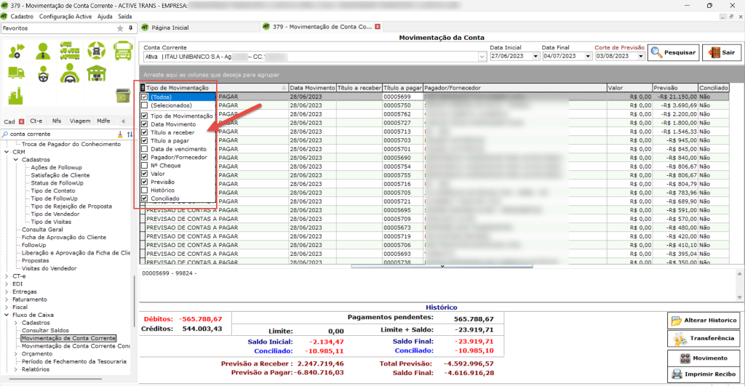Click the pin icon next to Favoritos
Viewport: 745px width, 386px height.
[x=131, y=28]
